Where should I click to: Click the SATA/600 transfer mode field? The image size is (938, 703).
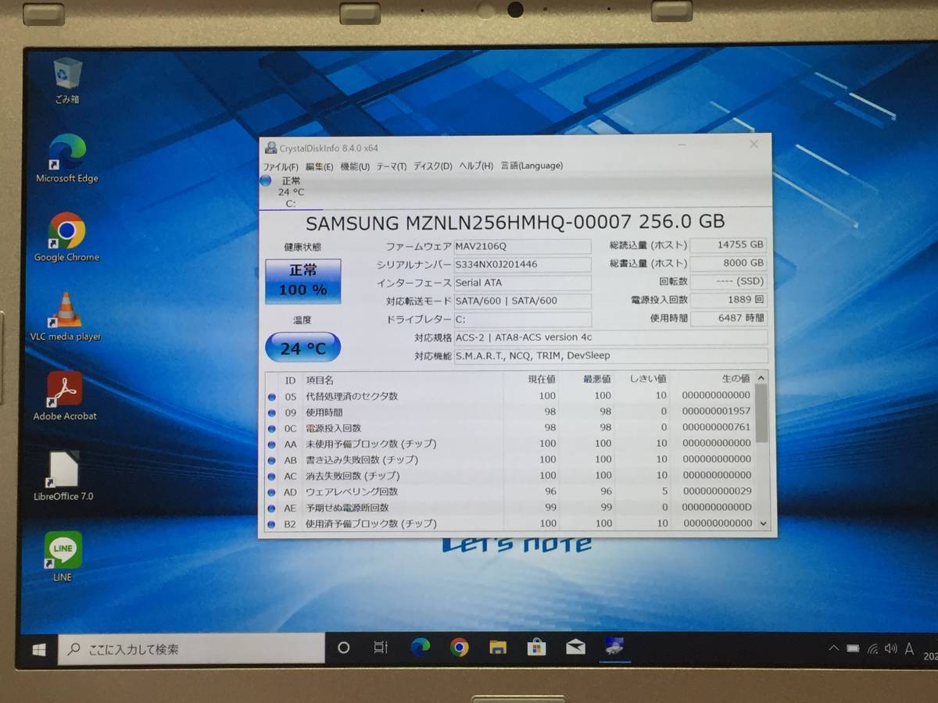pyautogui.click(x=522, y=301)
